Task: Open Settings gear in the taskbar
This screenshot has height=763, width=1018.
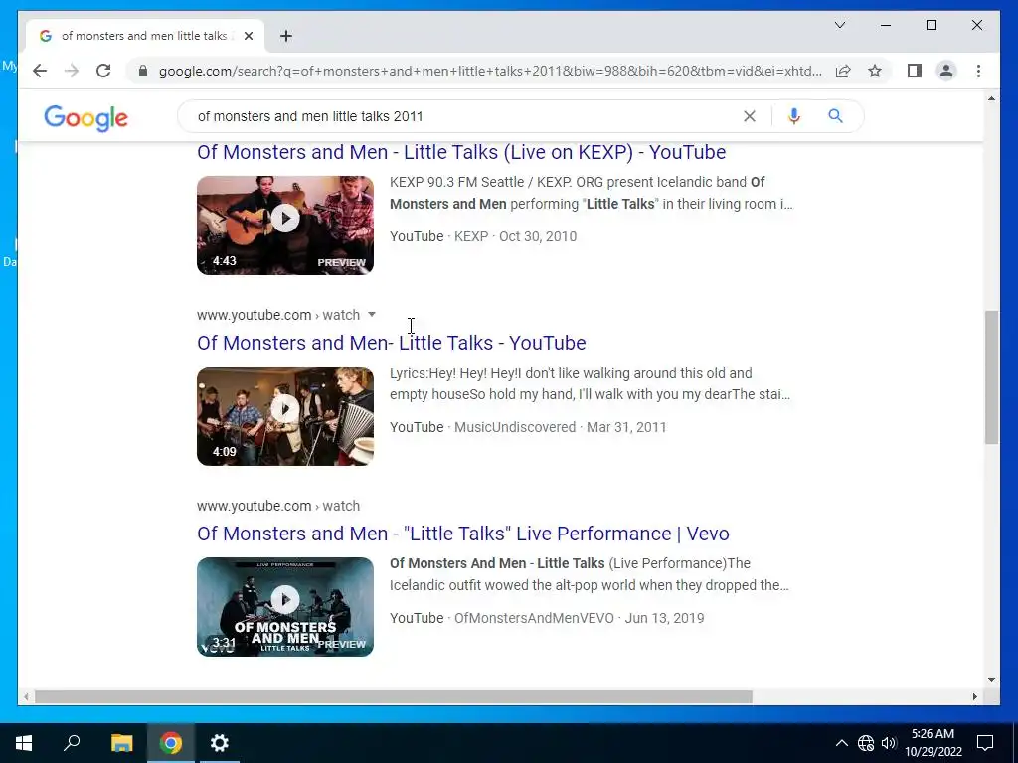Action: (x=220, y=743)
